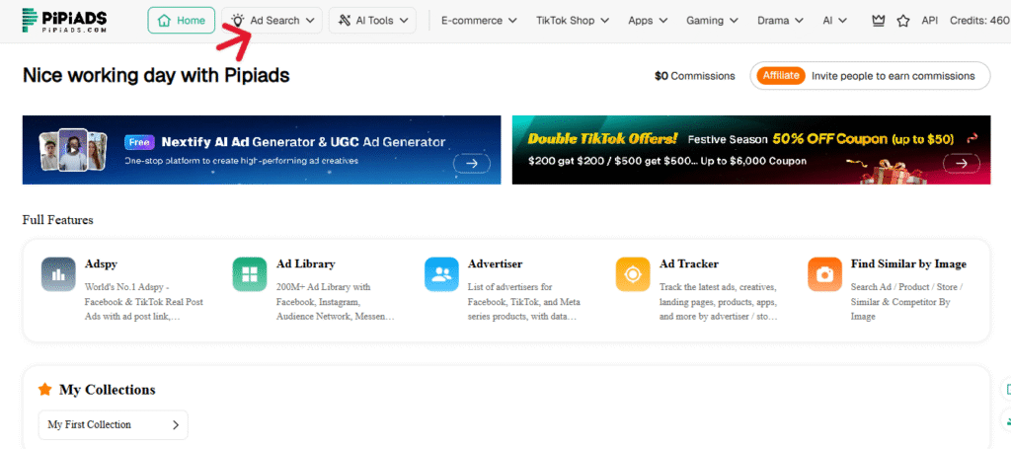Screen dimensions: 1011x449
Task: Open the Drama menu
Action: 780,21
